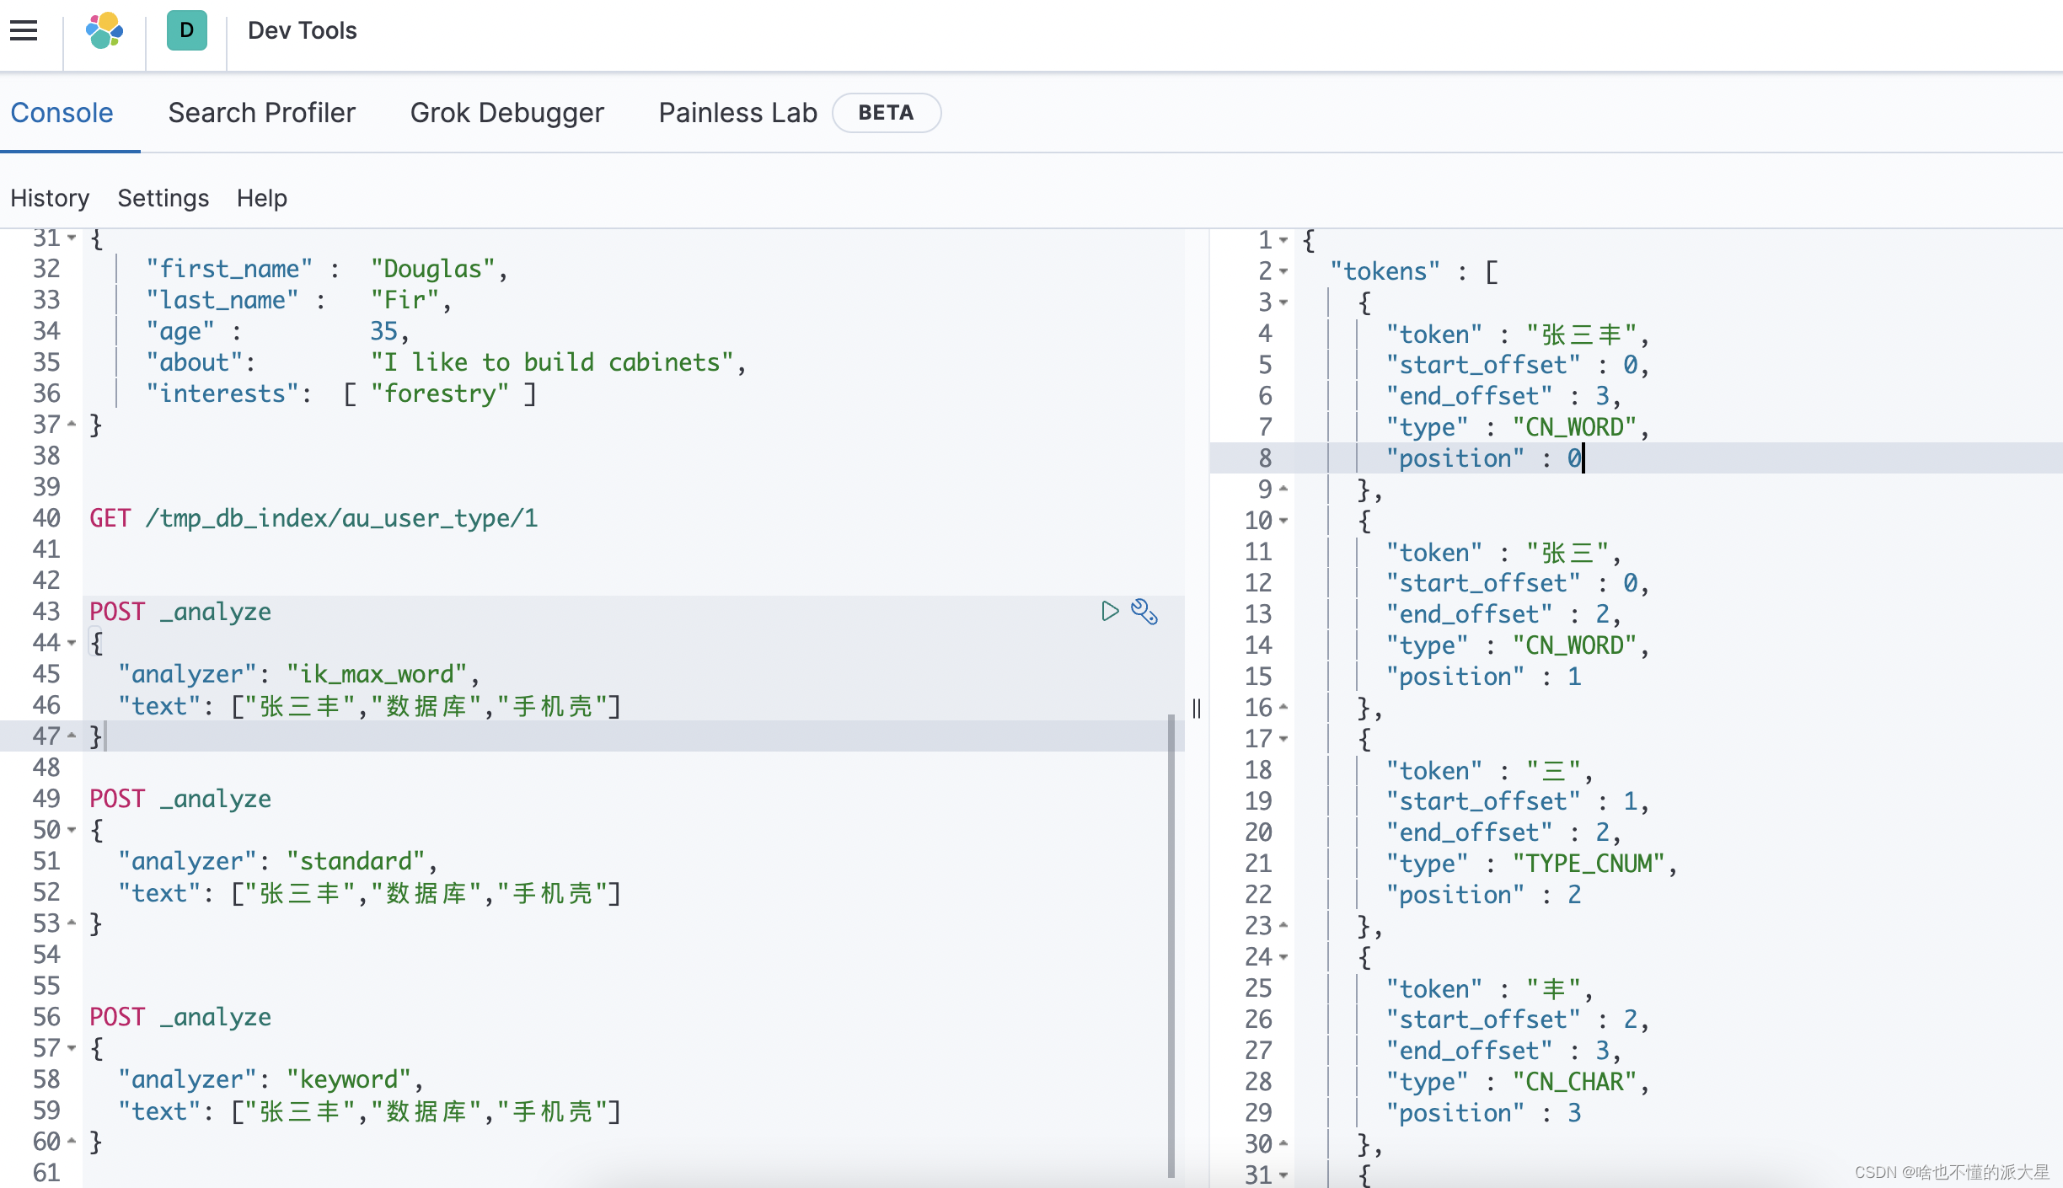2063x1188 pixels.
Task: Click the "Douglas" first_name value
Action: (433, 268)
